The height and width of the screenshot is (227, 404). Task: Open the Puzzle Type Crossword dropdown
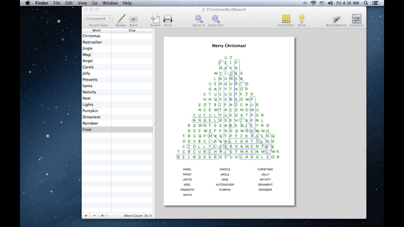98,19
